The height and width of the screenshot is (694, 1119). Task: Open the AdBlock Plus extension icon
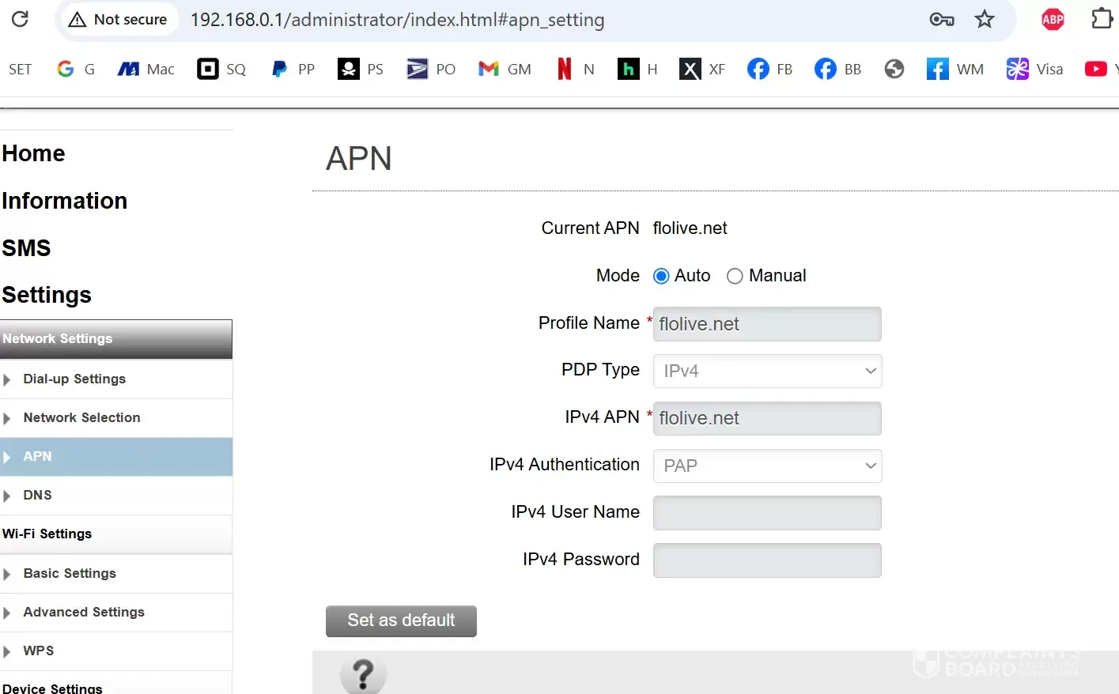[1053, 20]
